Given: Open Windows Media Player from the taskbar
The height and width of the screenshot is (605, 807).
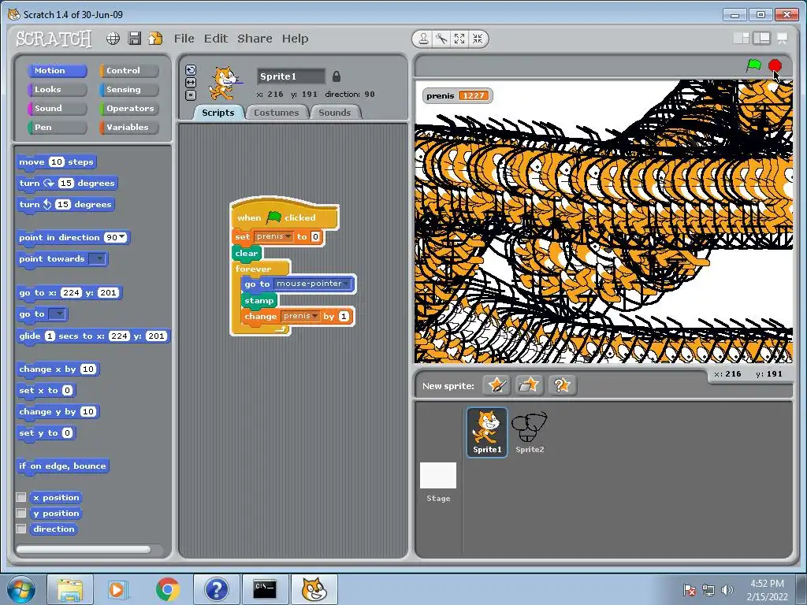Looking at the screenshot, I should click(117, 589).
